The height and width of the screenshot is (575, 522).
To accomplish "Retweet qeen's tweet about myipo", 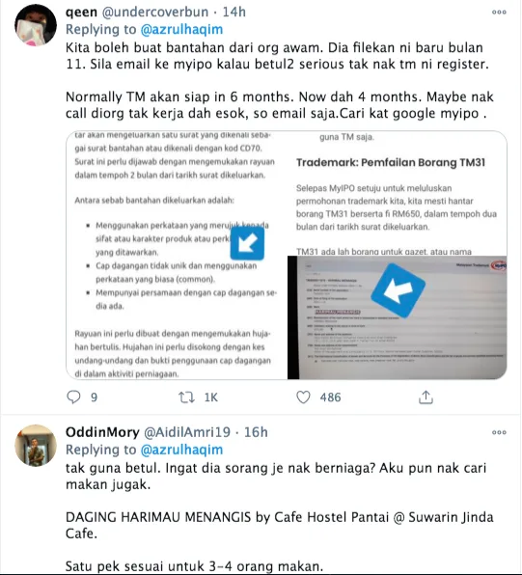I will (186, 397).
